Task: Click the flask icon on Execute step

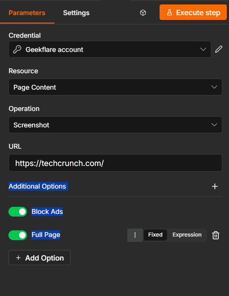Action: coord(170,12)
